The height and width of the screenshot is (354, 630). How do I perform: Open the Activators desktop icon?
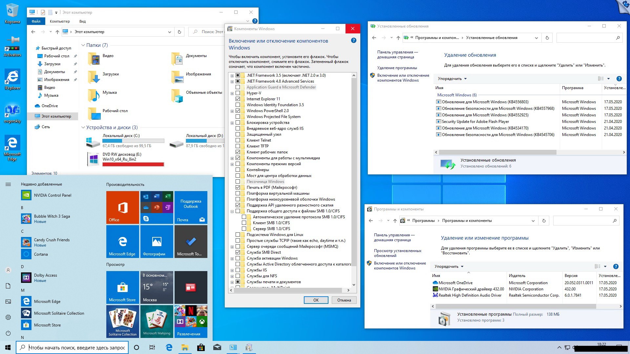12,46
